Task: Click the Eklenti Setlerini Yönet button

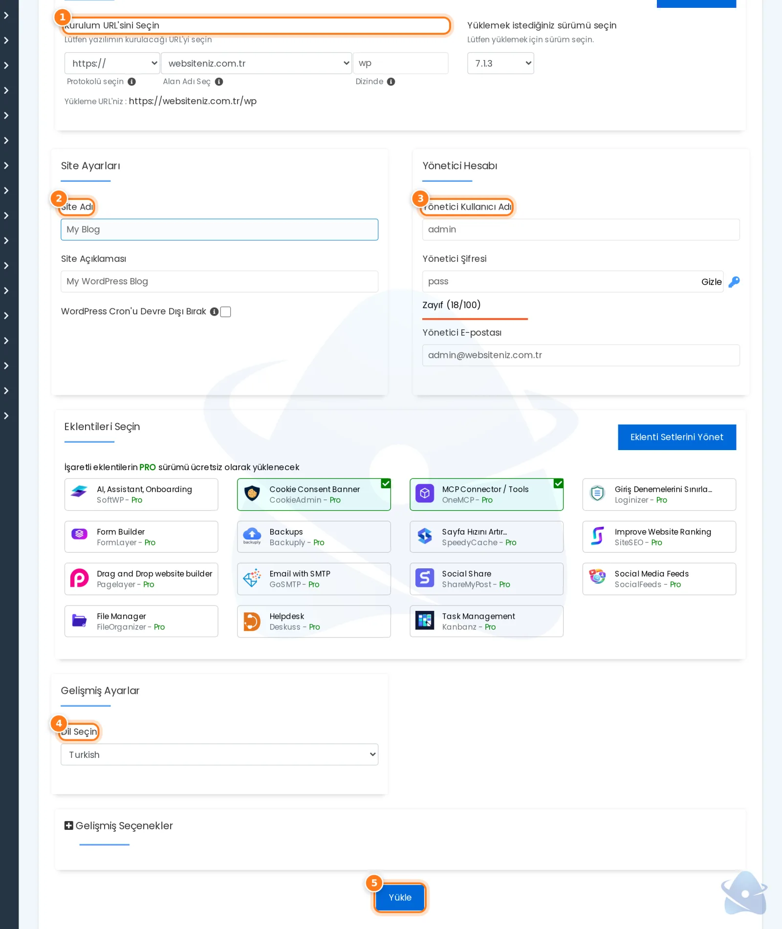Action: [677, 437]
